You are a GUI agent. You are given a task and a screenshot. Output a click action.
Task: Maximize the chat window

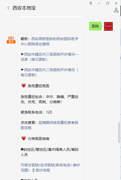tap(108, 3)
